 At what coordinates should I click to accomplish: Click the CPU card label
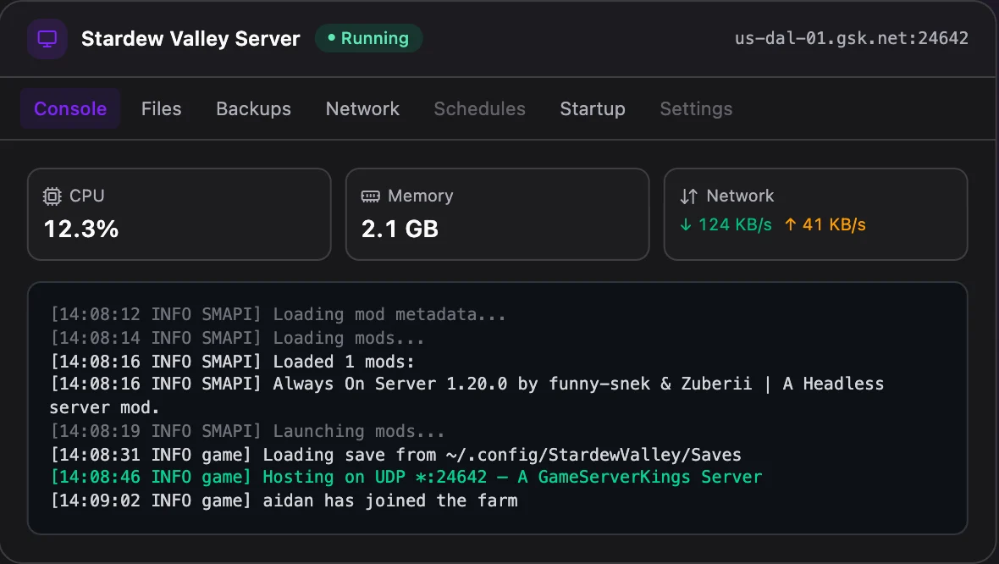click(86, 196)
